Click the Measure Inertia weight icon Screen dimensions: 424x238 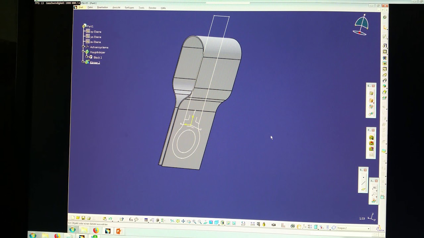(x=264, y=224)
